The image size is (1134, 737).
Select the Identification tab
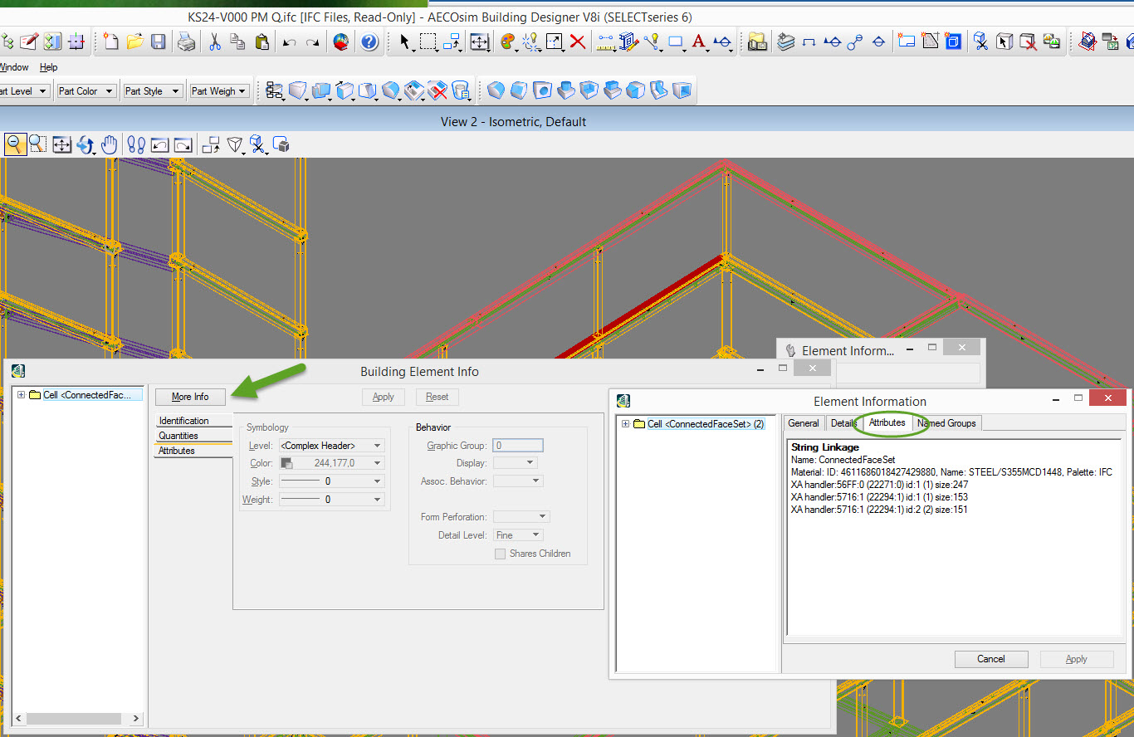[x=193, y=421]
